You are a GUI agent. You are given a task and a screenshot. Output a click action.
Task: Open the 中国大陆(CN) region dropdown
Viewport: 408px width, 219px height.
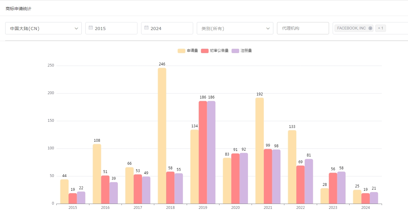click(43, 28)
